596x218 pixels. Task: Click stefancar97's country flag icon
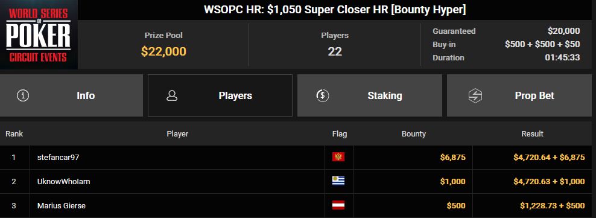338,157
